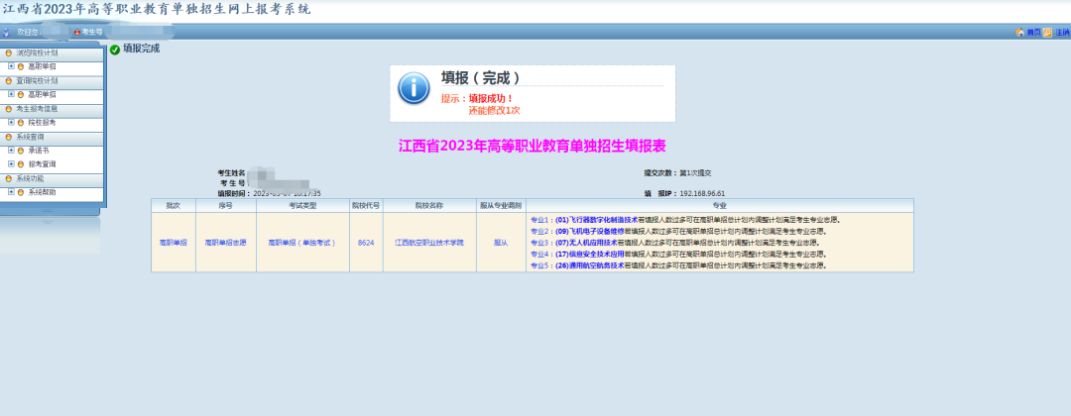
Task: Click the orange icon before 系统帮助
Action: (20, 191)
